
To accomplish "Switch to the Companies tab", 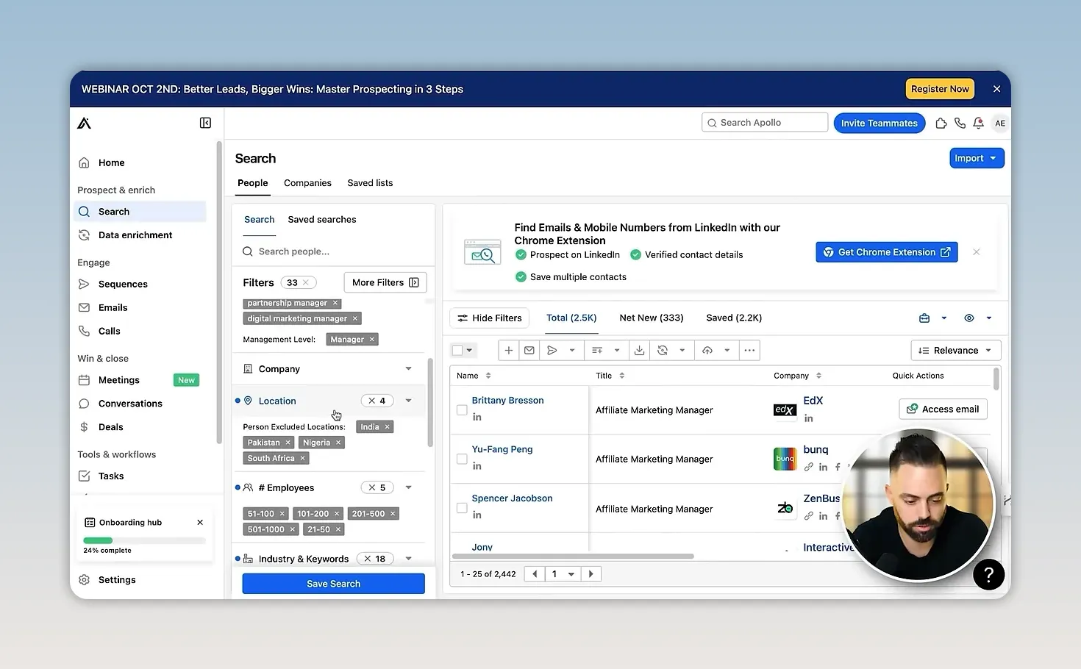I will 307,183.
